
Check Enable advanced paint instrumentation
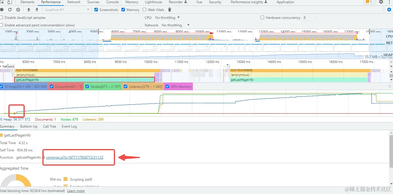(1, 25)
